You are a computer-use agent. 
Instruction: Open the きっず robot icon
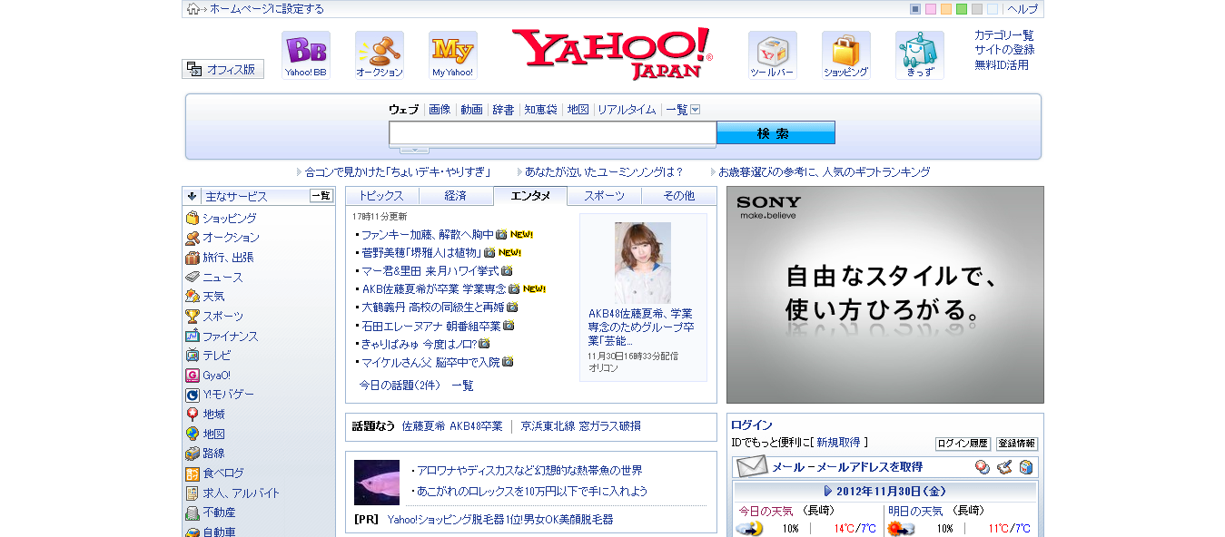click(x=920, y=55)
